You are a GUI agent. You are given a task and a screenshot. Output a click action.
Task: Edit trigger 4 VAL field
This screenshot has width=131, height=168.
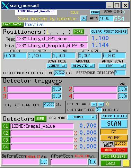(123, 96)
